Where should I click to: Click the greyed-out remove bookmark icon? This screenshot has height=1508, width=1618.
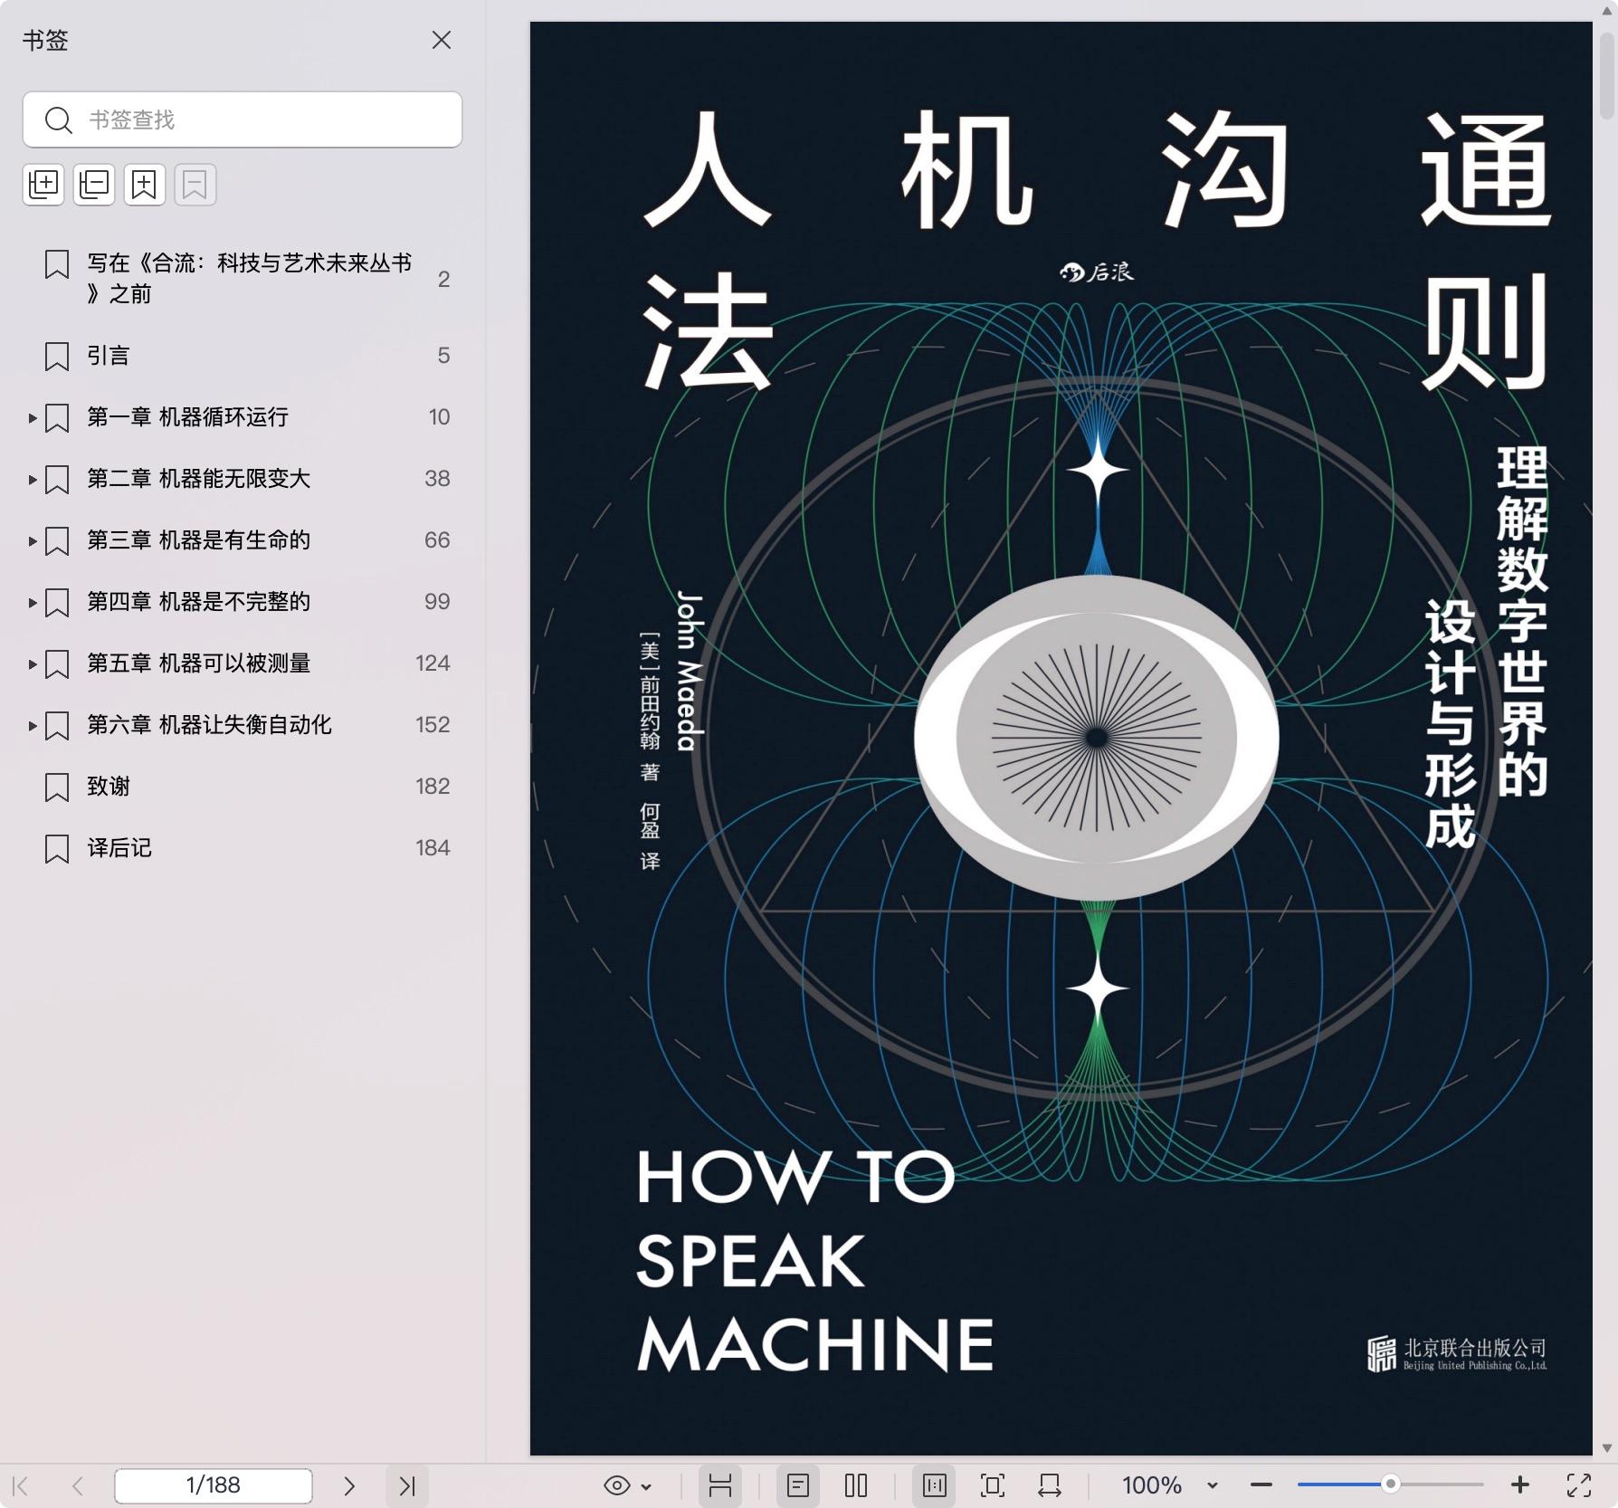point(195,185)
